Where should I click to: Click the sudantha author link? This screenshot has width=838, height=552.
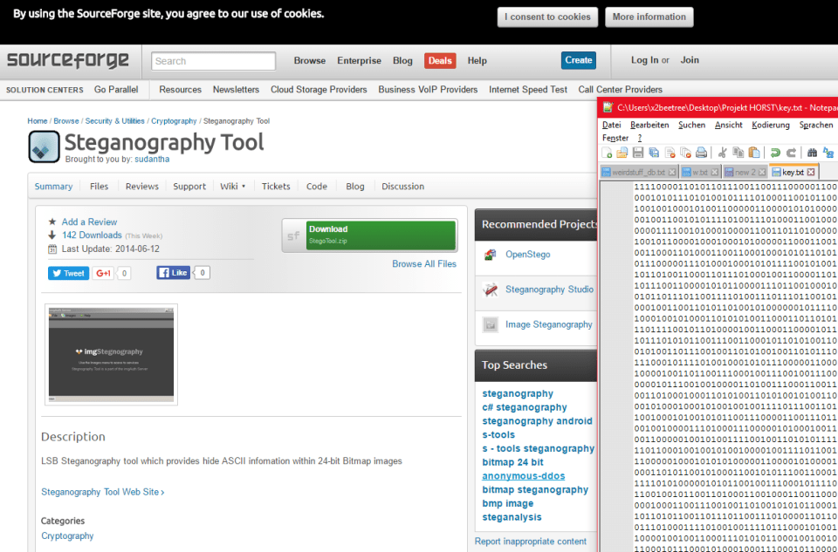(x=152, y=159)
